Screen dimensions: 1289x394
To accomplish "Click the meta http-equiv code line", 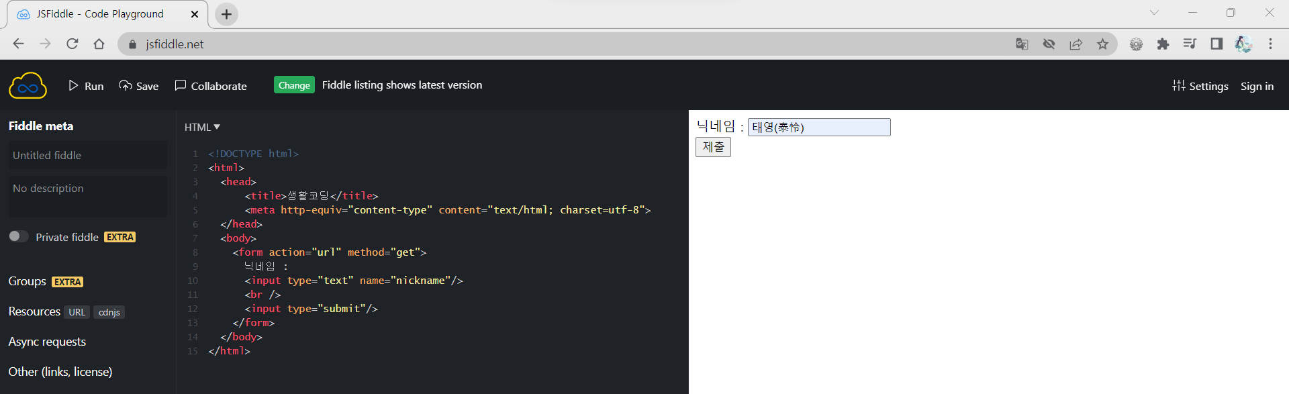I will [448, 210].
